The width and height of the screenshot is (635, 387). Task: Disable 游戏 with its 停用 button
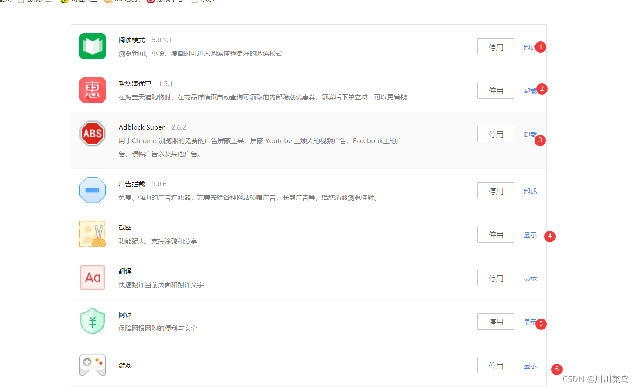pyautogui.click(x=496, y=366)
